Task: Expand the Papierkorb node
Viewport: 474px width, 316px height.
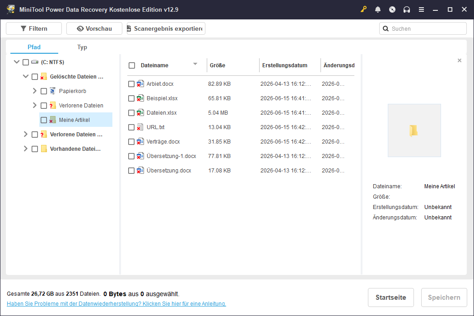Action: pos(34,91)
